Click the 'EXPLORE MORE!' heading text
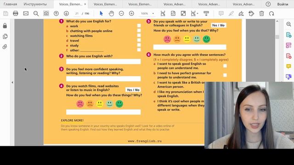This screenshot has height=165, width=294. pyautogui.click(x=72, y=120)
